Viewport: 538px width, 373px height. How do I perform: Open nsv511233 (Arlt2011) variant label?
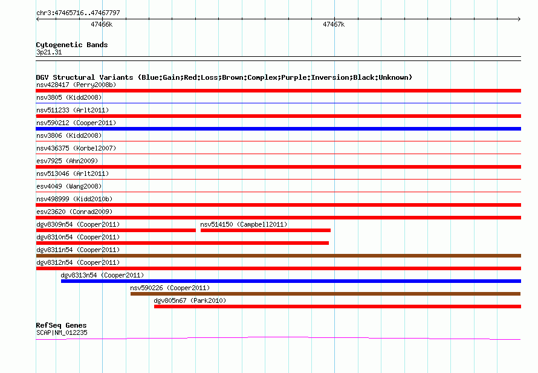[x=73, y=110]
